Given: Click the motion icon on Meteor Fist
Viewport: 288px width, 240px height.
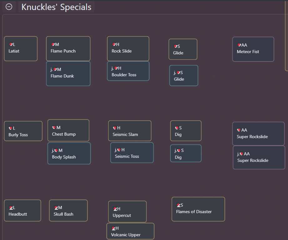Looking at the screenshot, I should tap(239, 45).
